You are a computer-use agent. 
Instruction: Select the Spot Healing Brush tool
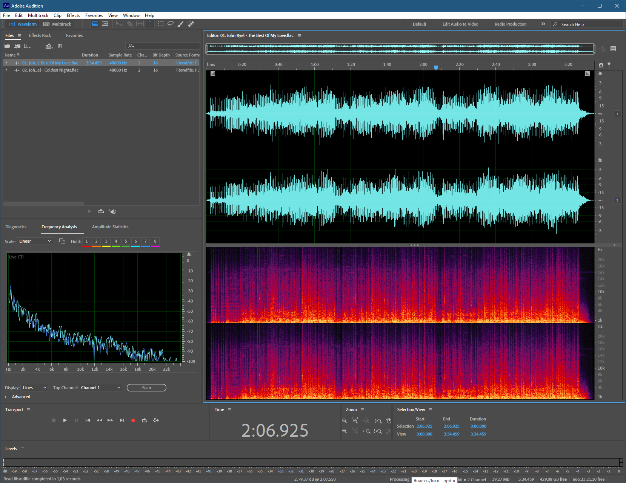click(x=191, y=24)
